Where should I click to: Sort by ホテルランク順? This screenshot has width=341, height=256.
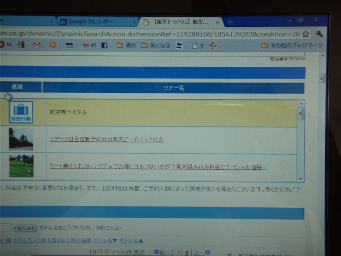29,240
